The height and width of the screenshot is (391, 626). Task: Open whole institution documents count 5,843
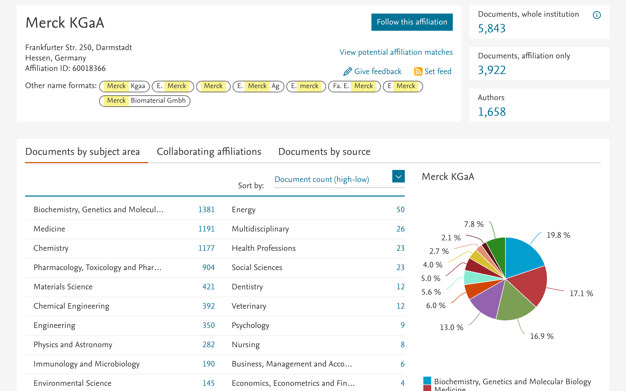click(x=492, y=28)
